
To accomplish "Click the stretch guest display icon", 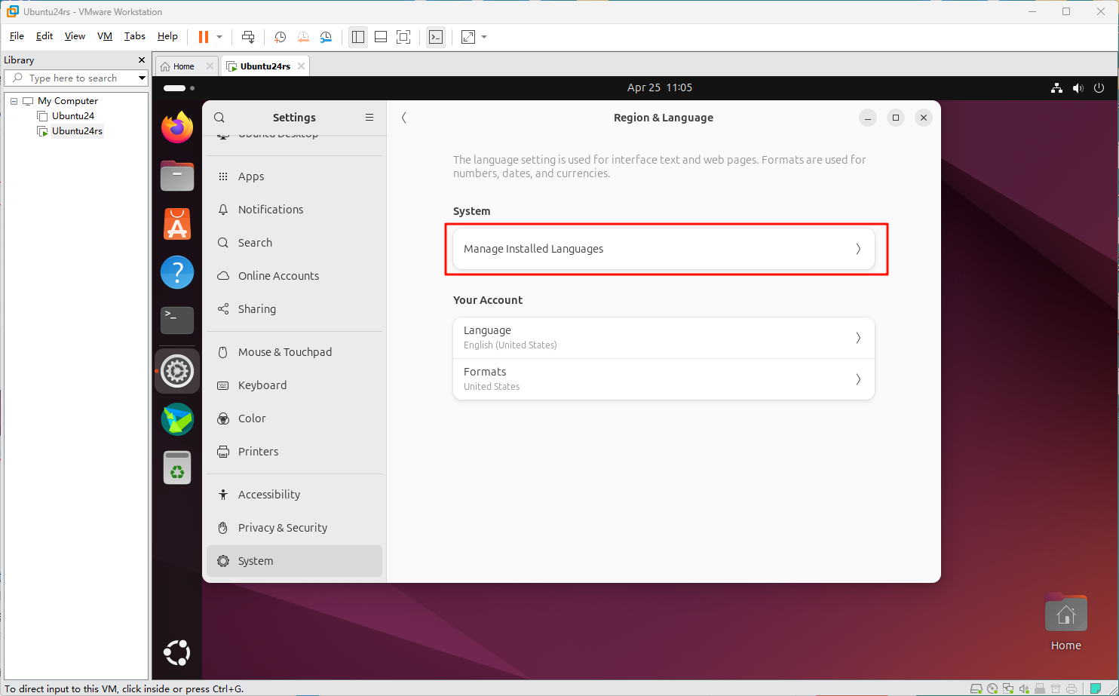I will (468, 37).
